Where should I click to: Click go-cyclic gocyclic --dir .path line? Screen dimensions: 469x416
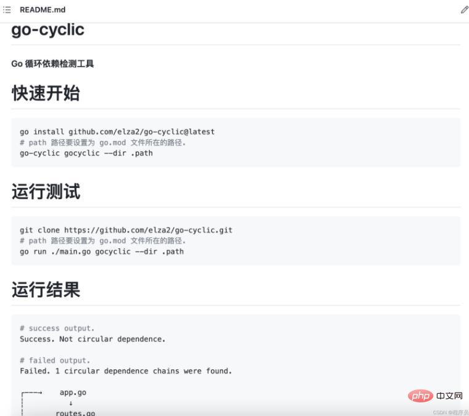[x=86, y=153]
